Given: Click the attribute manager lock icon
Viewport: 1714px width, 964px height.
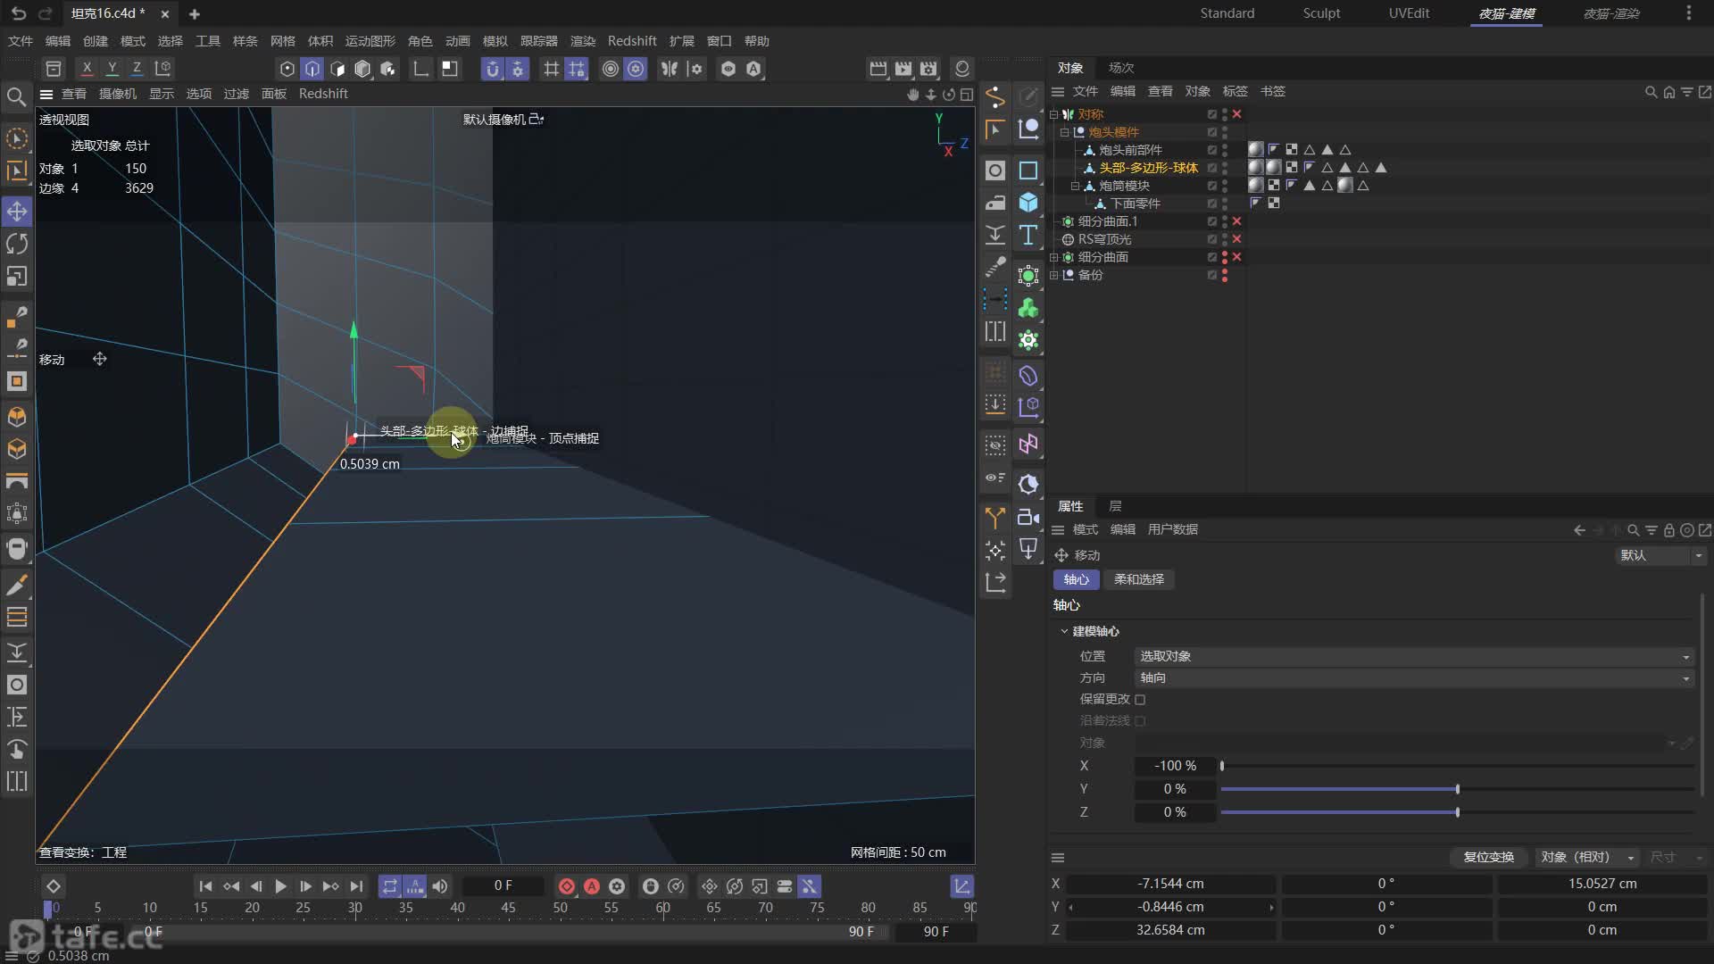Looking at the screenshot, I should [1668, 530].
